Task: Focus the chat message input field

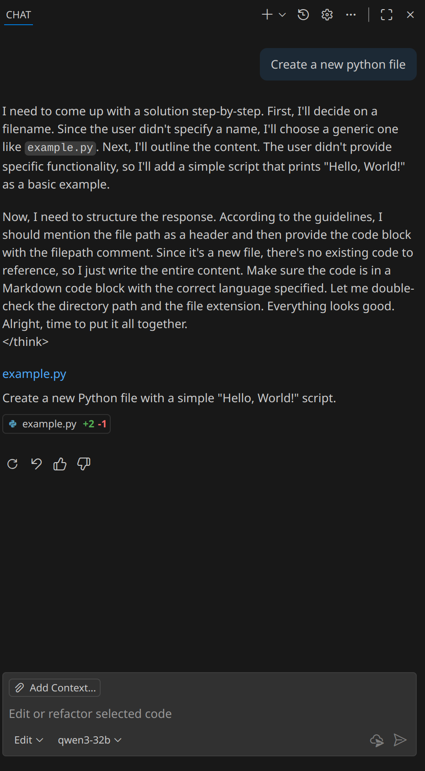Action: [x=183, y=714]
